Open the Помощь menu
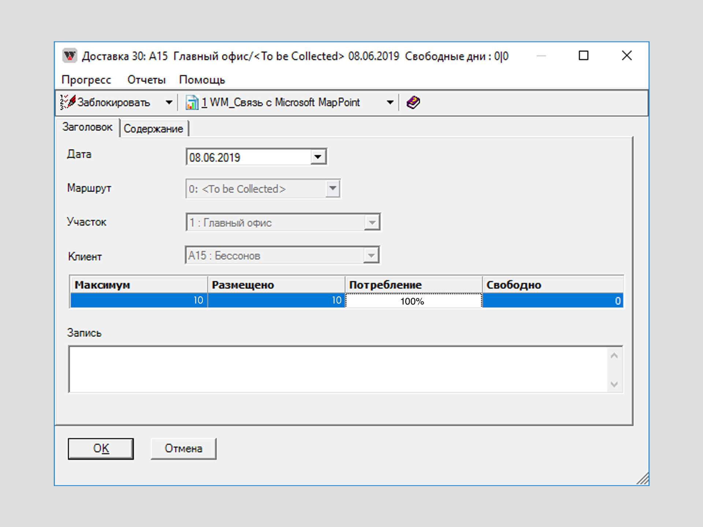 tap(202, 80)
